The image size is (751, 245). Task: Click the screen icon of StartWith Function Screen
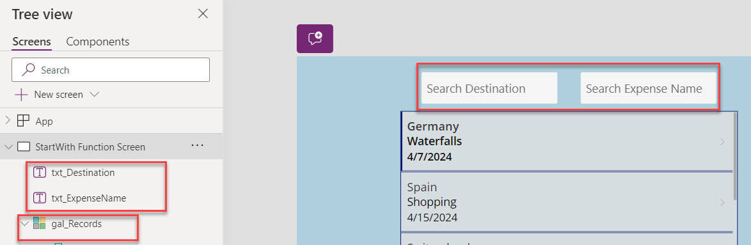point(24,147)
